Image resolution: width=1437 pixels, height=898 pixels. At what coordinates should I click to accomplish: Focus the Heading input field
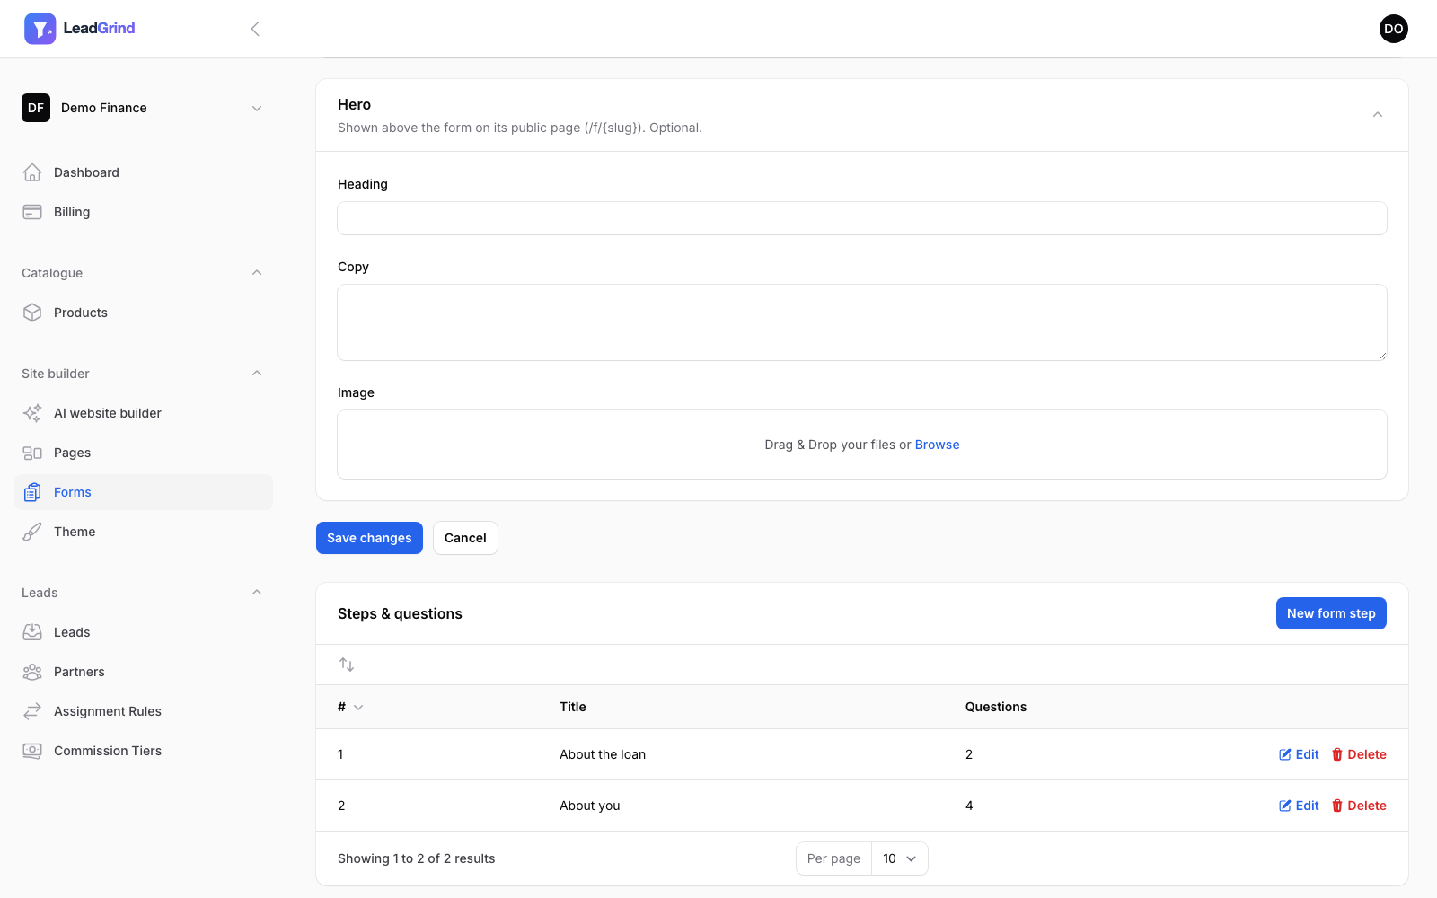tap(862, 218)
